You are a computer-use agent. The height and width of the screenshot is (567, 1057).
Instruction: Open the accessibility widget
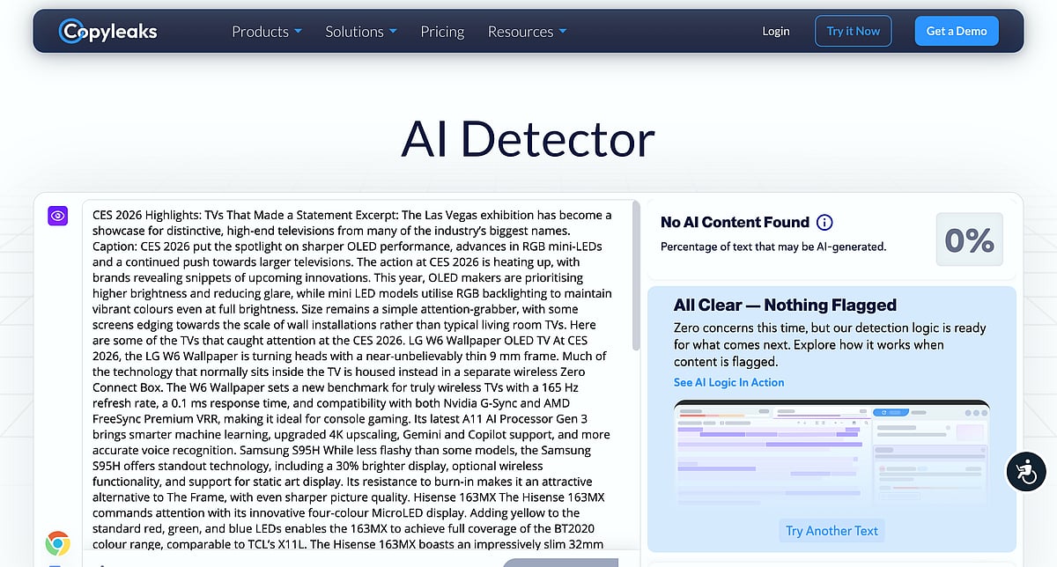pos(1025,471)
